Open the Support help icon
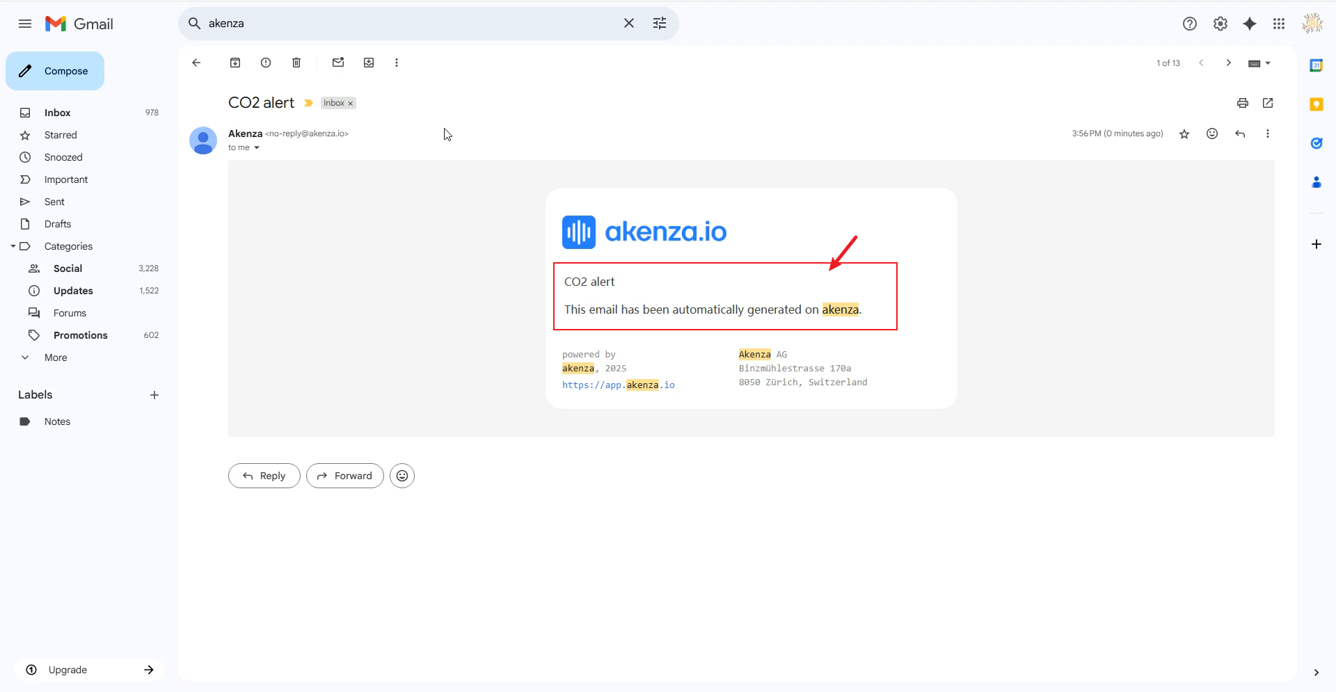 pyautogui.click(x=1190, y=24)
